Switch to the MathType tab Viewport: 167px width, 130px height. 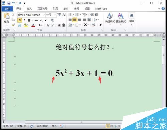click(101, 9)
